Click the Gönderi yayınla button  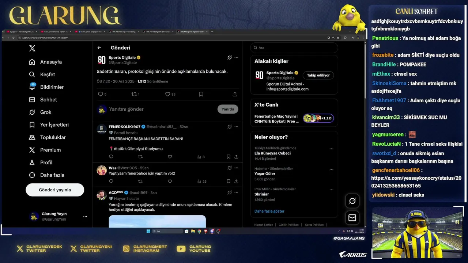click(55, 190)
